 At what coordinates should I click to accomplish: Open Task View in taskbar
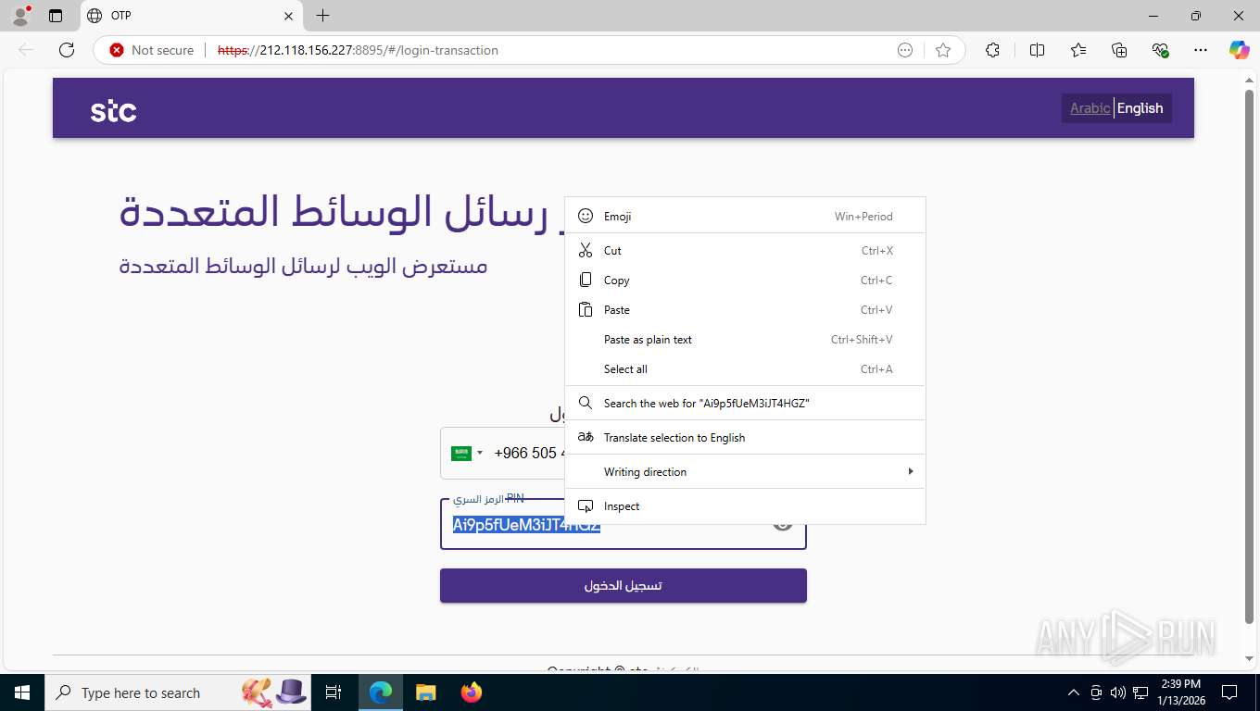[x=334, y=692]
